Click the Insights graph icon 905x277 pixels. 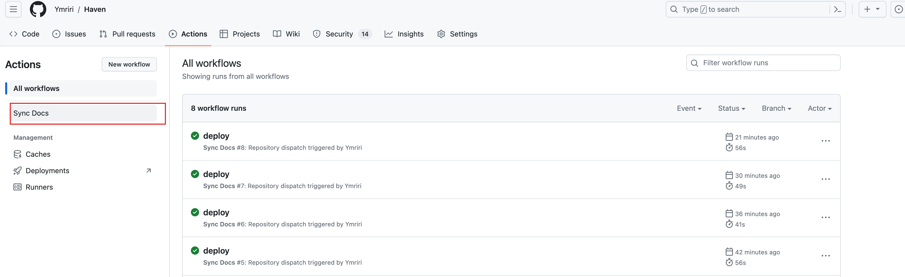[x=388, y=34]
